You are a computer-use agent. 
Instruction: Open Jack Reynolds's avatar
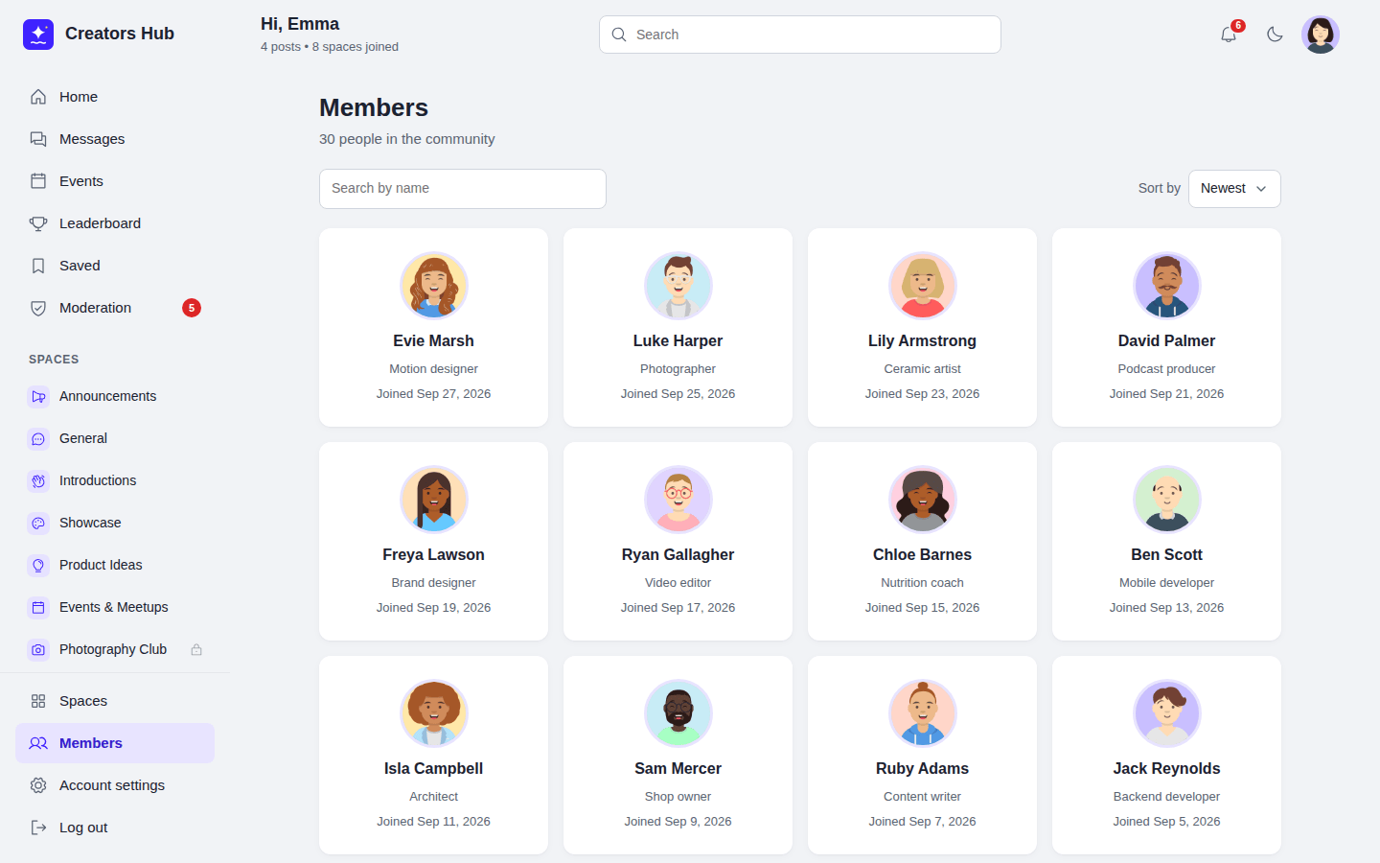tap(1167, 713)
